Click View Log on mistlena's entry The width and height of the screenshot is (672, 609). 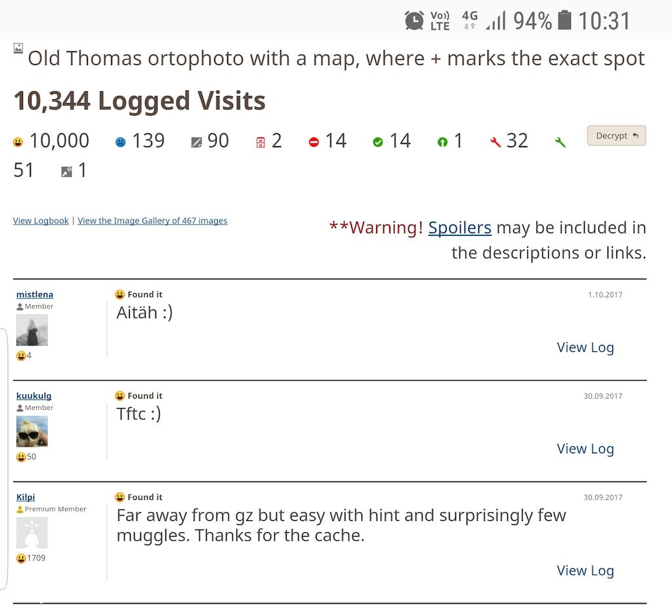coord(585,348)
